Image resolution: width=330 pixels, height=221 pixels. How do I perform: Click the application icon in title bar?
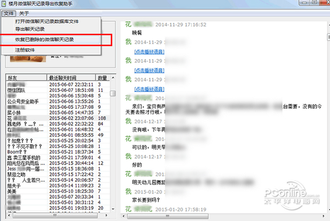pos(4,4)
